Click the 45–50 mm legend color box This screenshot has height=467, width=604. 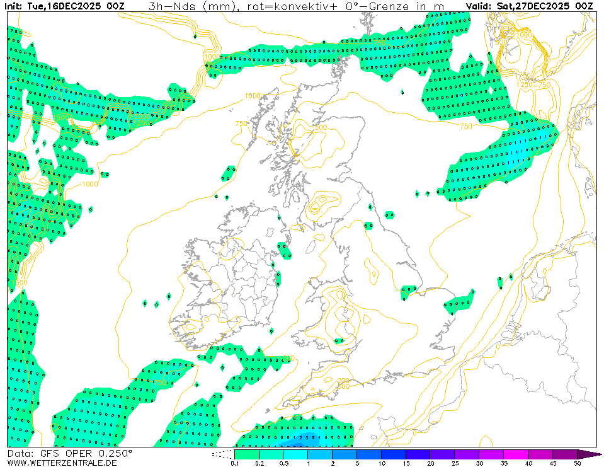point(565,454)
